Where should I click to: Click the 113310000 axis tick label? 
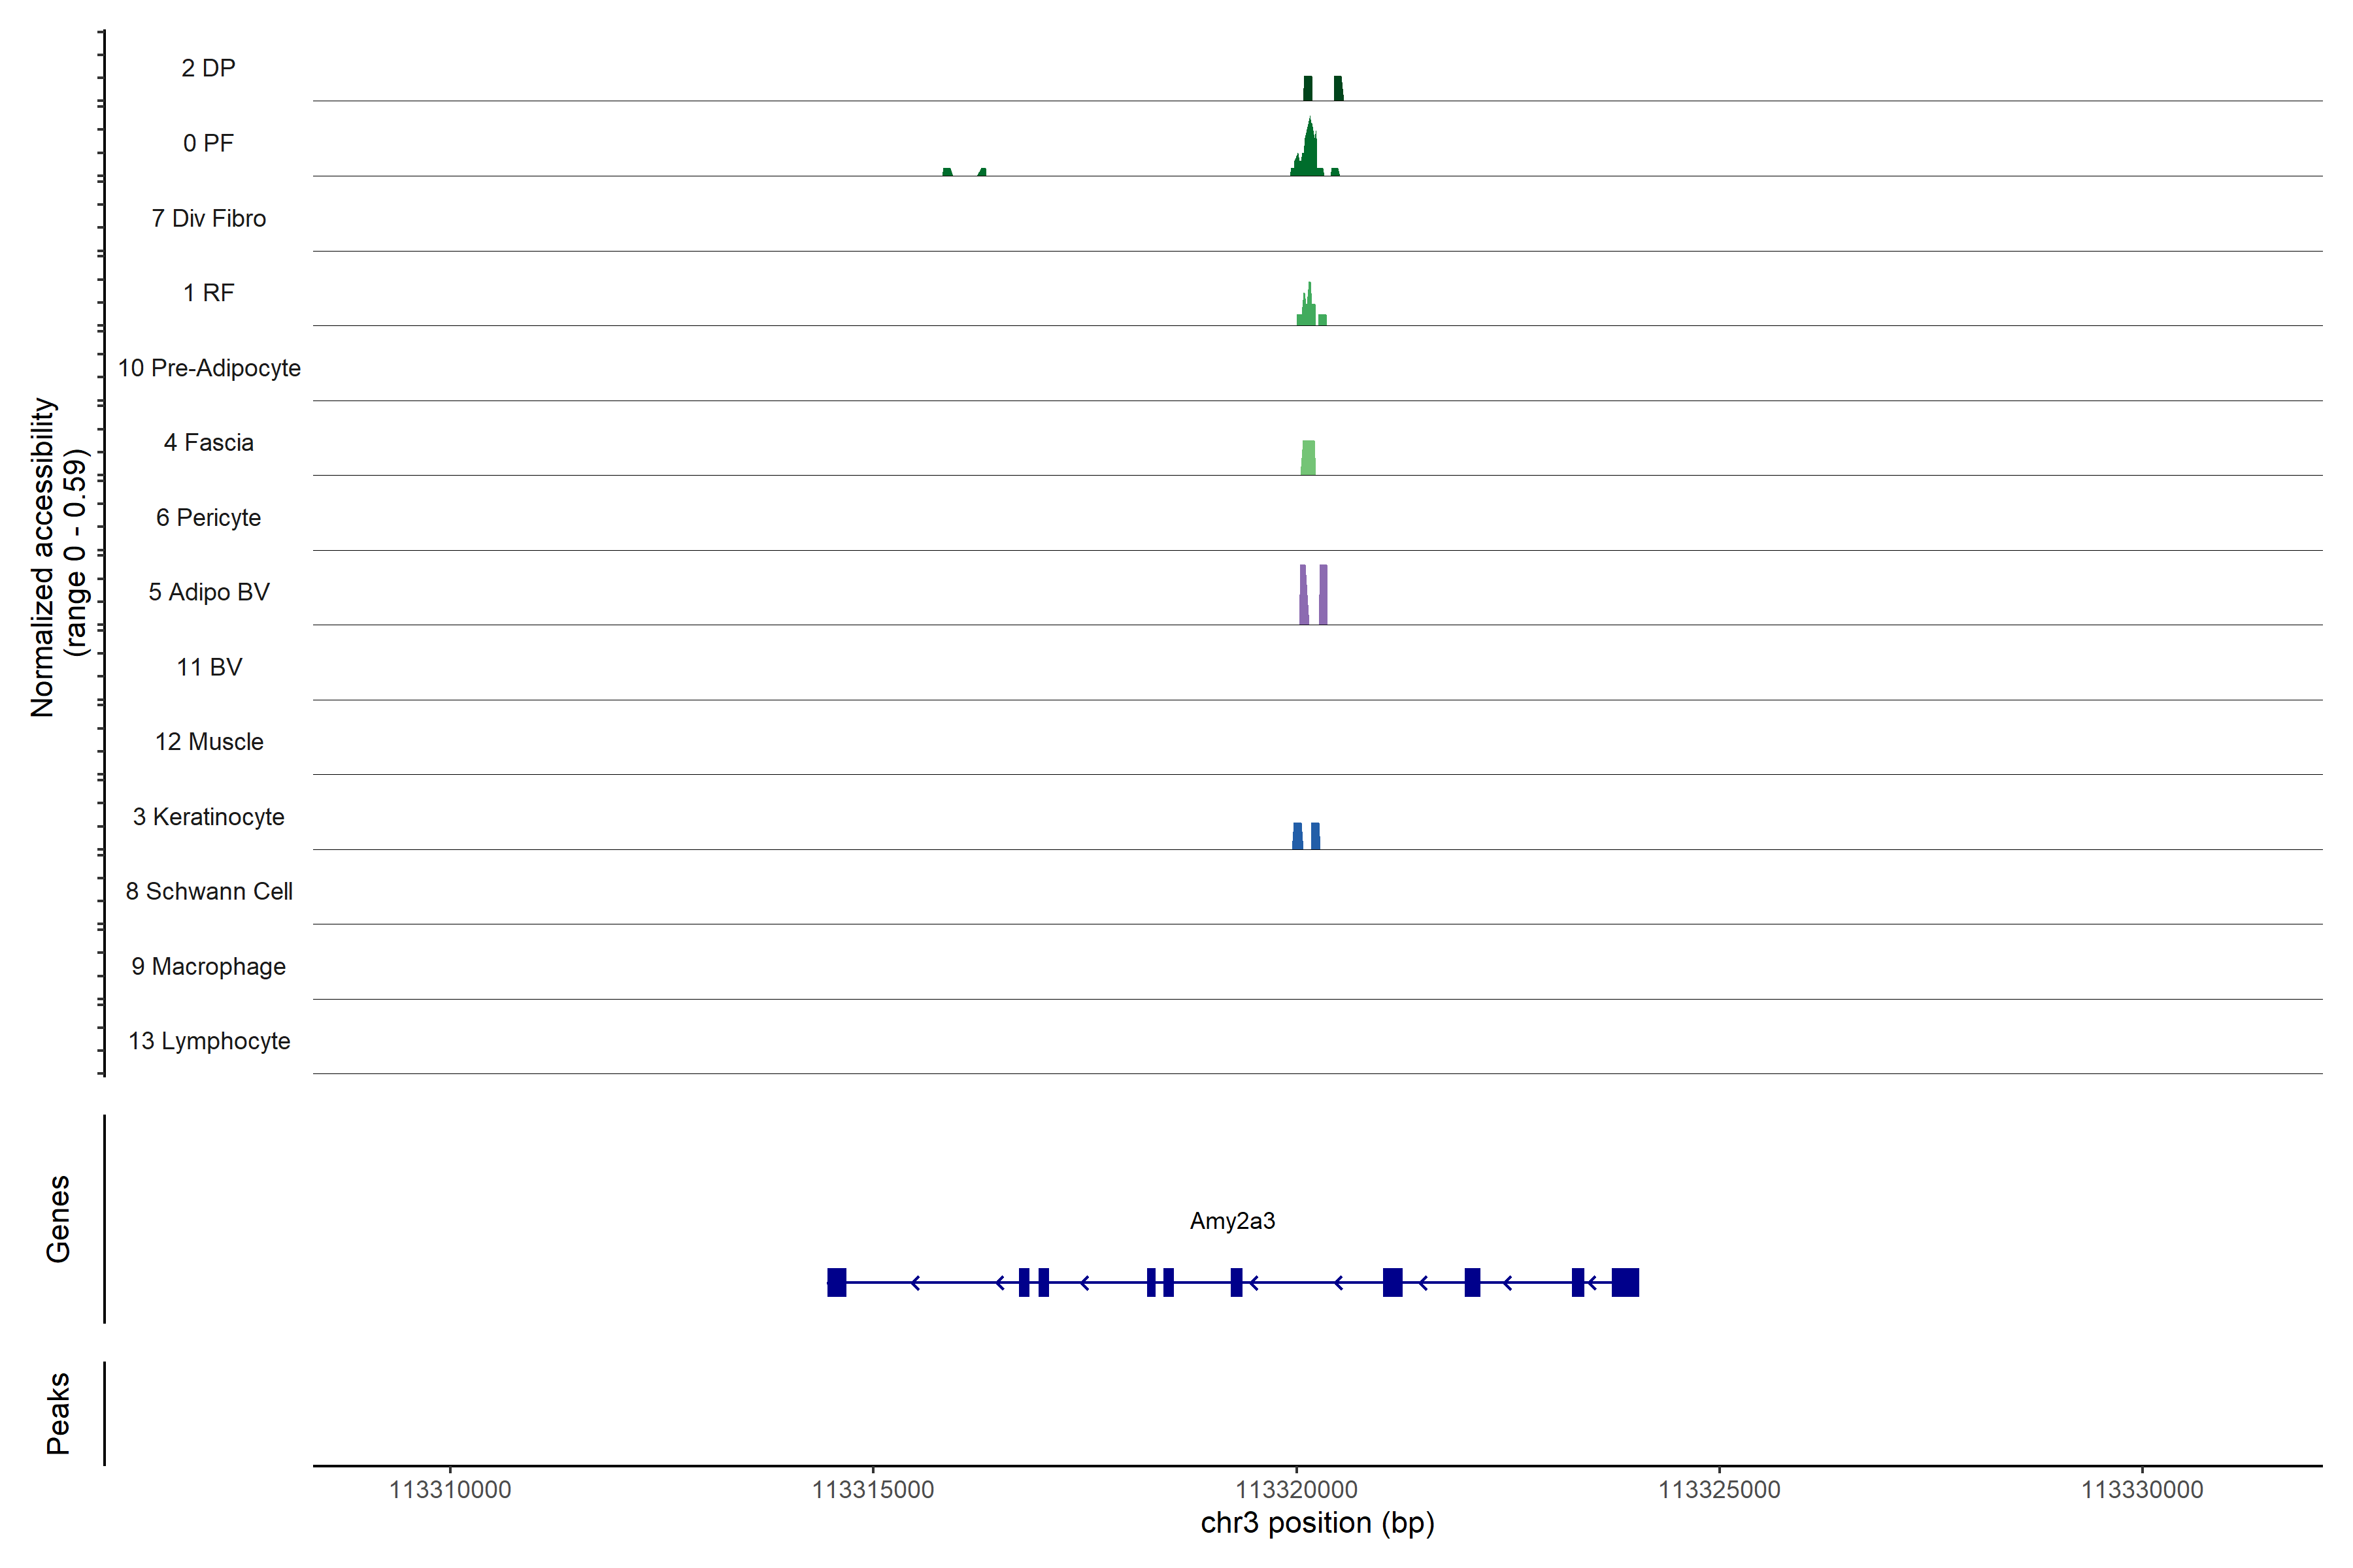(449, 1490)
